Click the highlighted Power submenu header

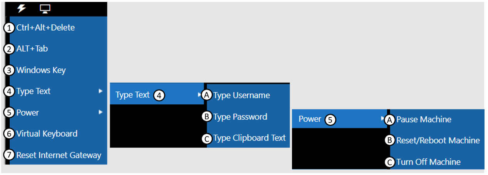click(310, 119)
